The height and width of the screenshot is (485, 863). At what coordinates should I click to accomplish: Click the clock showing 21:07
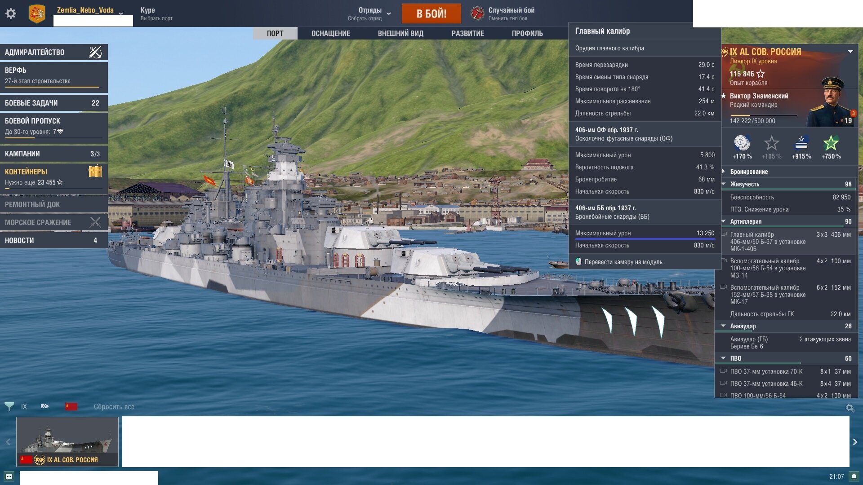(836, 476)
